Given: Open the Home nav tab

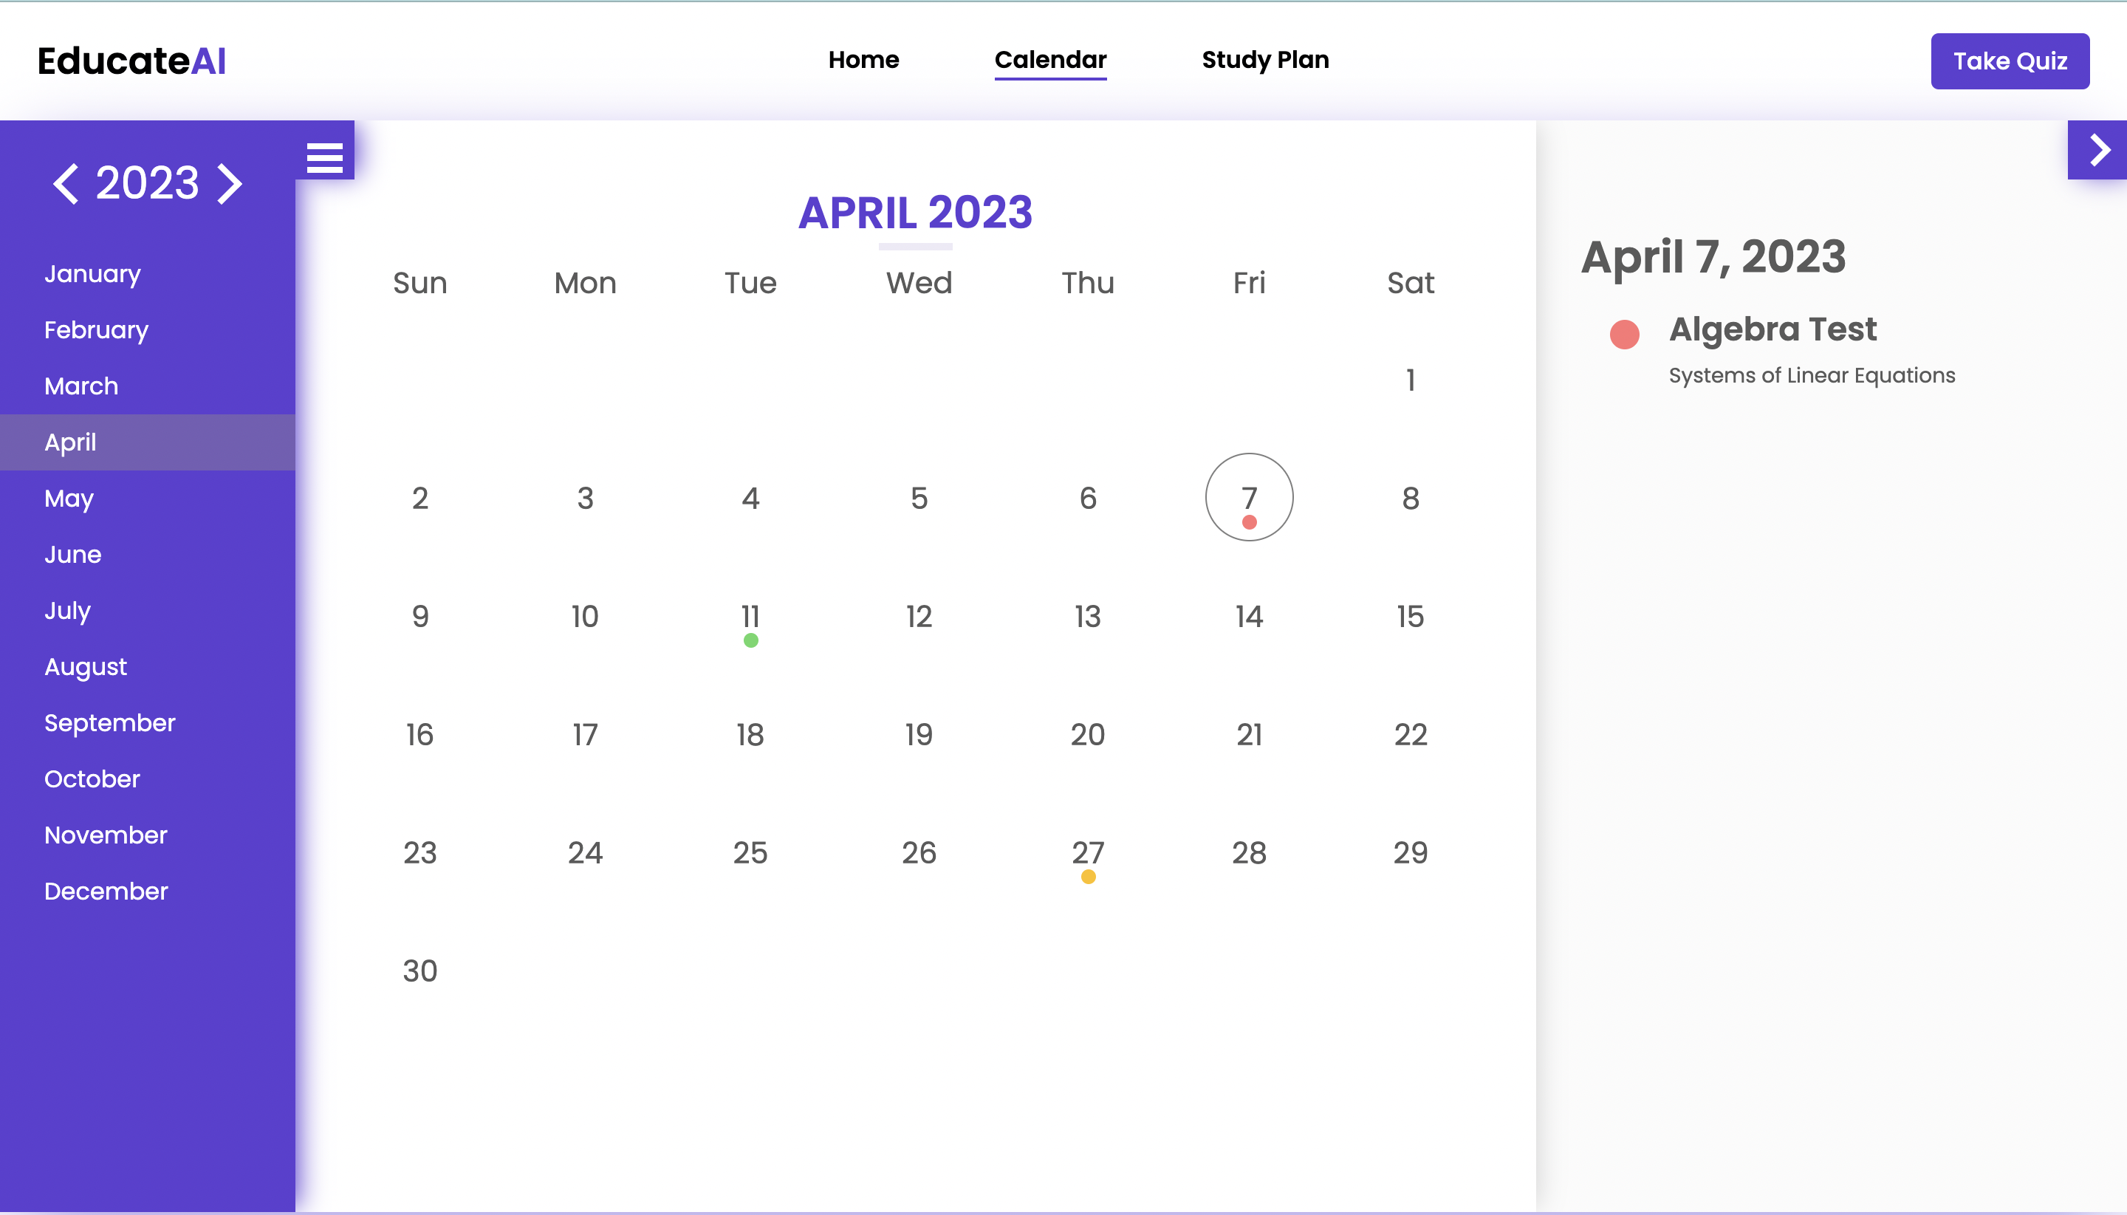Looking at the screenshot, I should (x=863, y=60).
